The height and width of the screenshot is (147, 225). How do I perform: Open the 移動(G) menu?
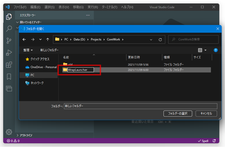pyautogui.click(x=78, y=7)
